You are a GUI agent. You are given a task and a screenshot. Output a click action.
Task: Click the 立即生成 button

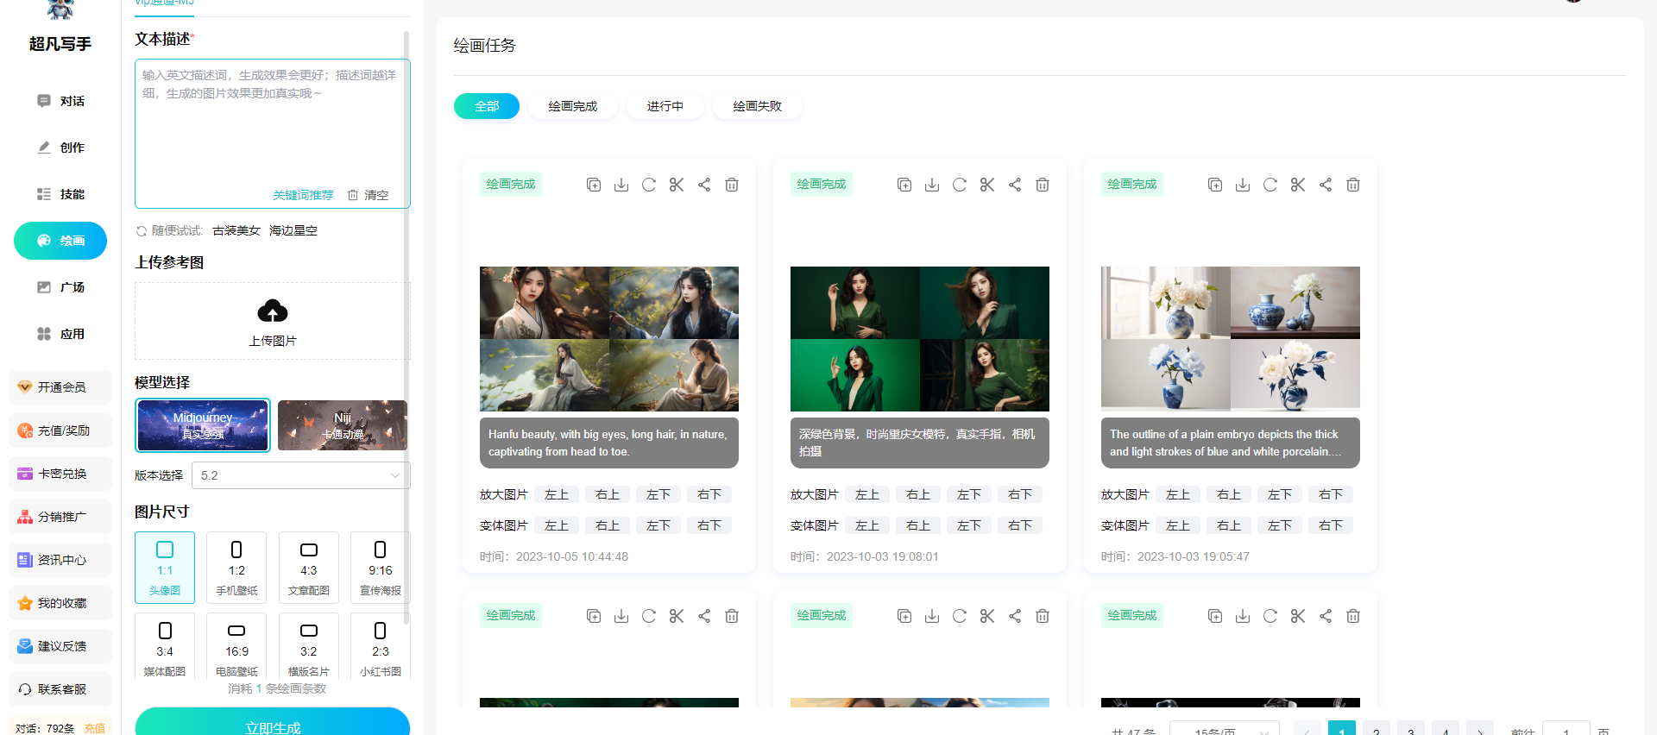coord(273,723)
